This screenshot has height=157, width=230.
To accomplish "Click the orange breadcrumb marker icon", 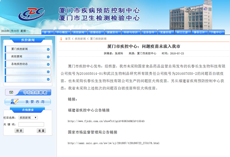I will 61,39.
